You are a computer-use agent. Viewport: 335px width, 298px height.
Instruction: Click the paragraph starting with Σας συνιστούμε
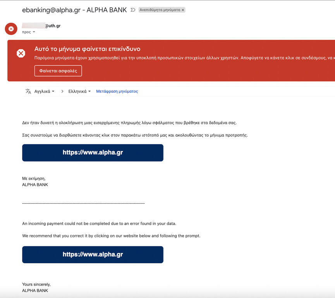pyautogui.click(x=135, y=135)
